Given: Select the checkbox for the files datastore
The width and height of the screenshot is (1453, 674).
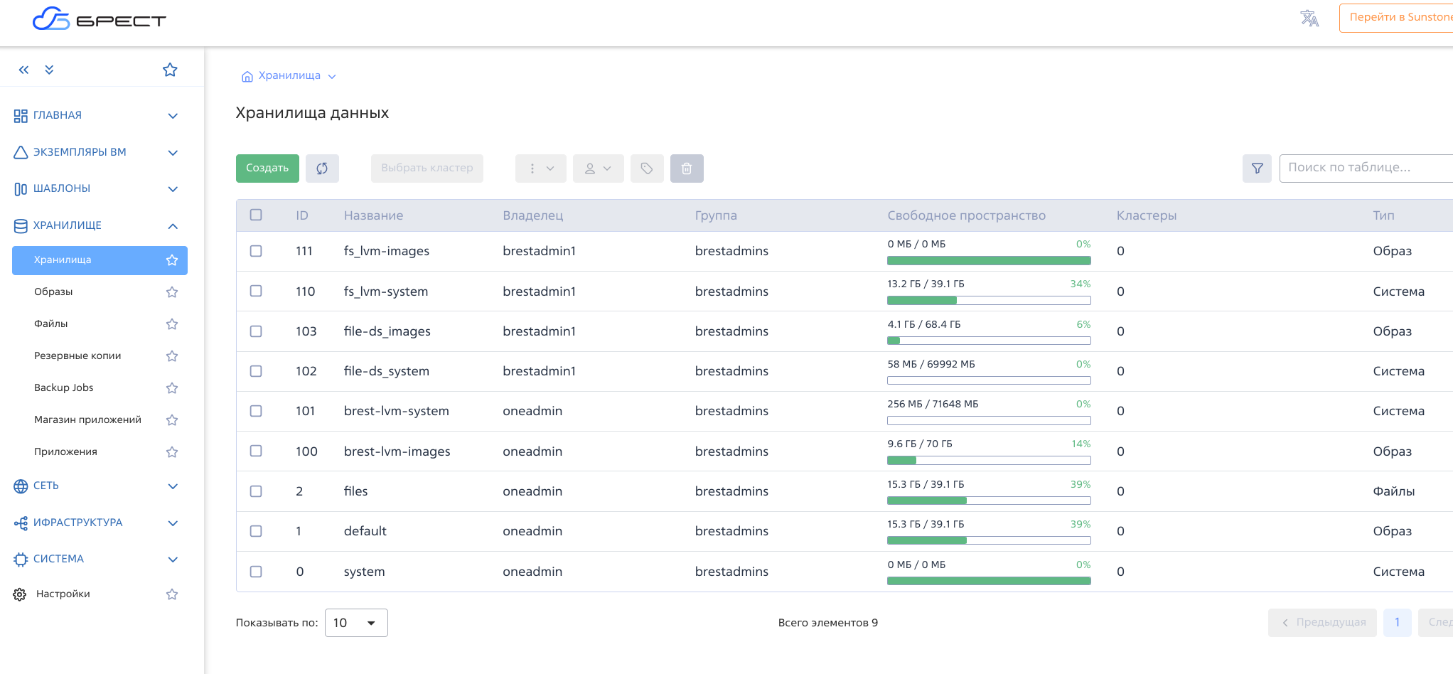Looking at the screenshot, I should point(256,491).
